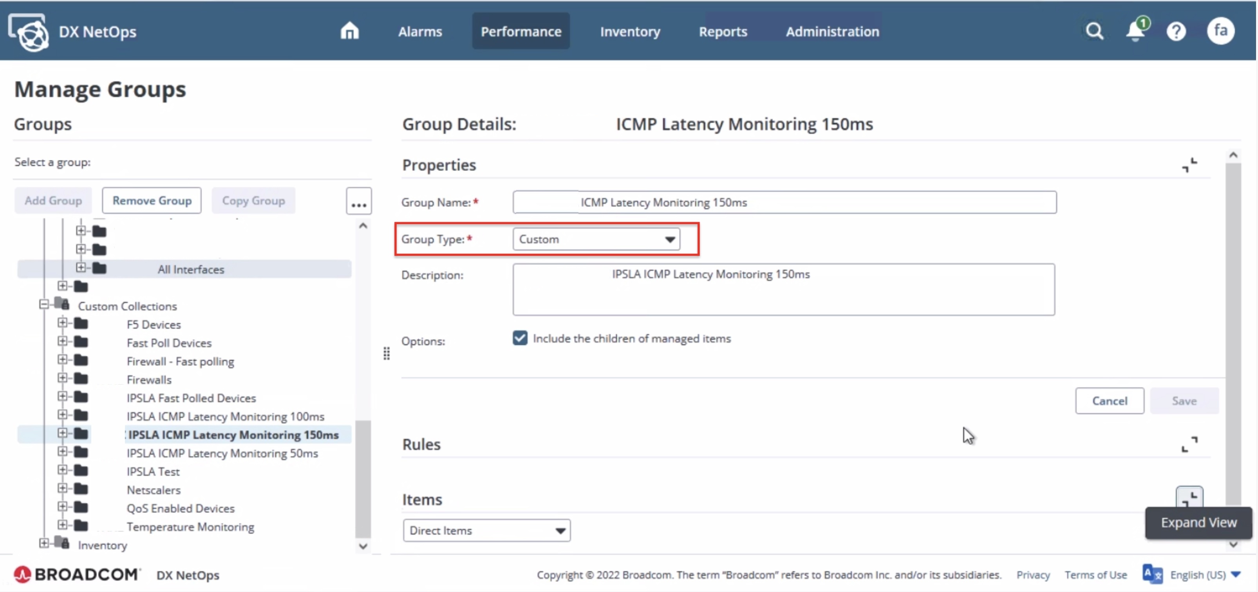Click the Remove Group button
The height and width of the screenshot is (592, 1258).
(152, 201)
